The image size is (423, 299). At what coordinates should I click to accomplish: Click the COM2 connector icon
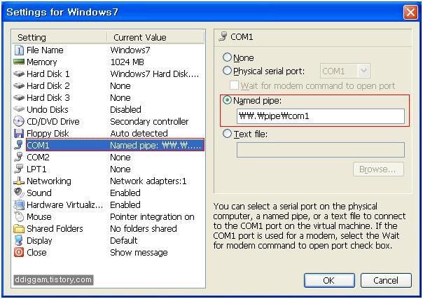click(19, 157)
